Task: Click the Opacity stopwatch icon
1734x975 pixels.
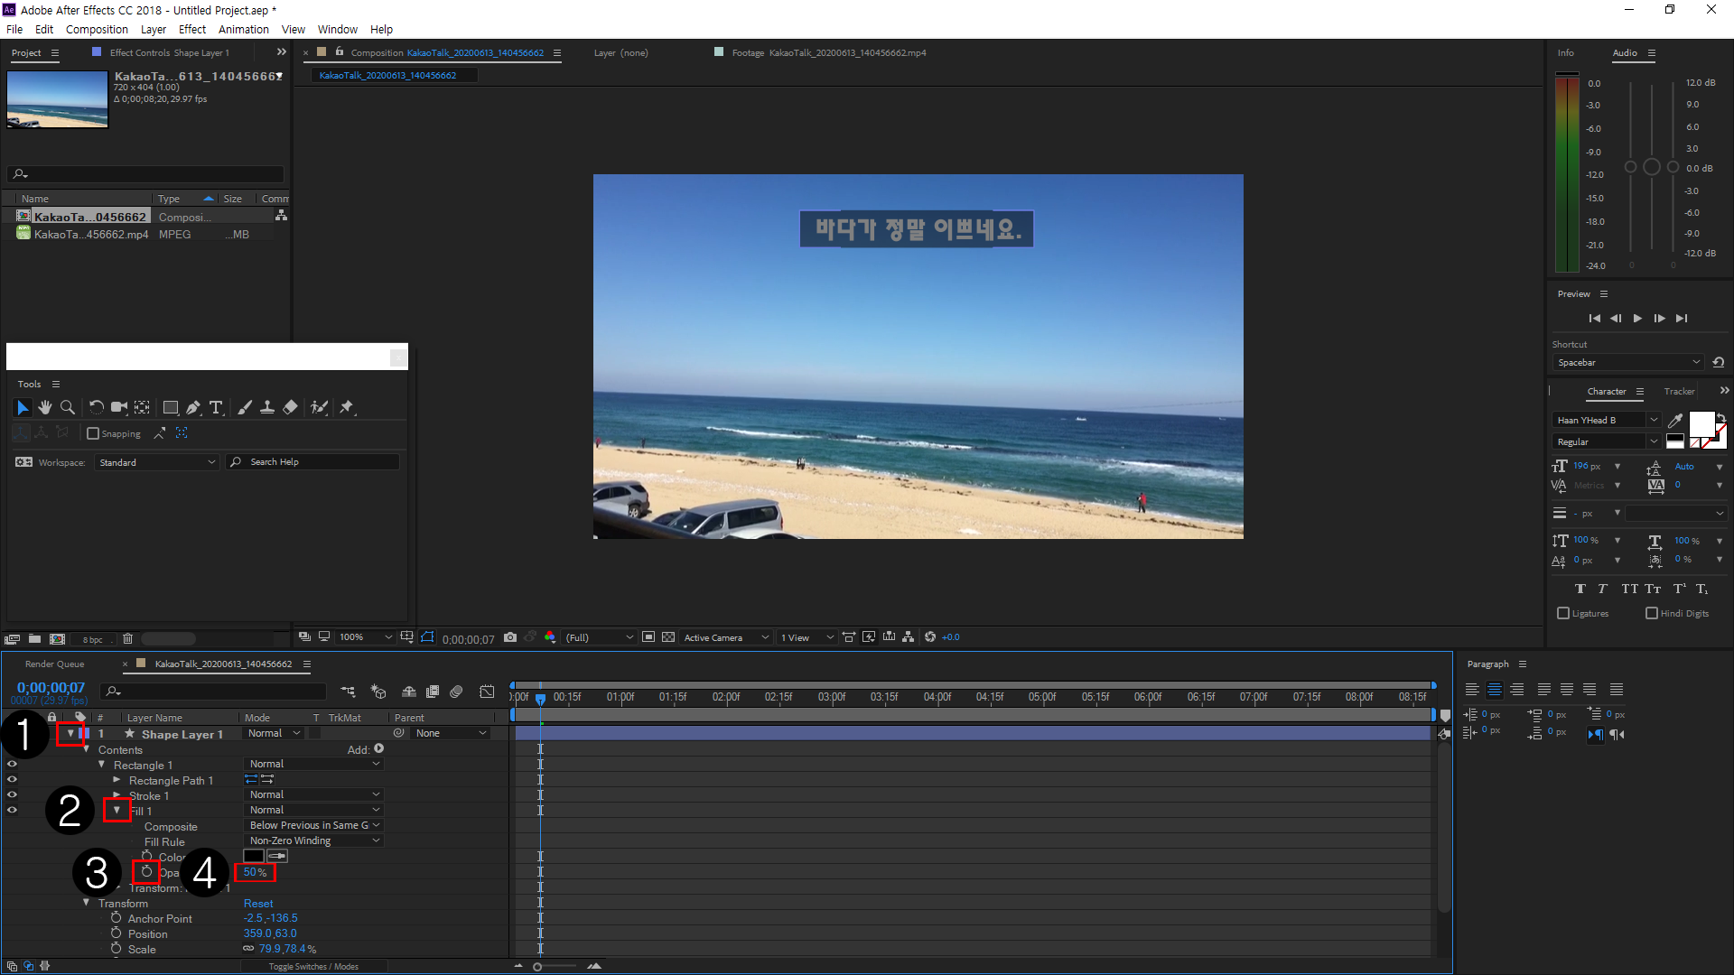Action: (x=146, y=872)
